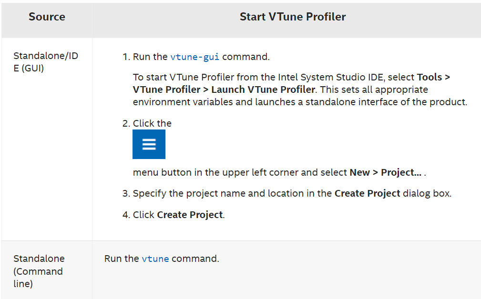Select the Standalone/IDE (GUI) row label
Viewport: 481px width, 299px height.
[46, 62]
